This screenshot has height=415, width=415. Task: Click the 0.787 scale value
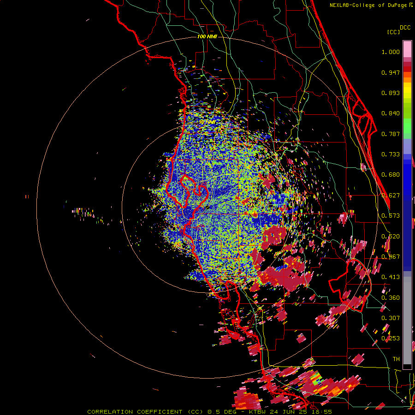(391, 134)
